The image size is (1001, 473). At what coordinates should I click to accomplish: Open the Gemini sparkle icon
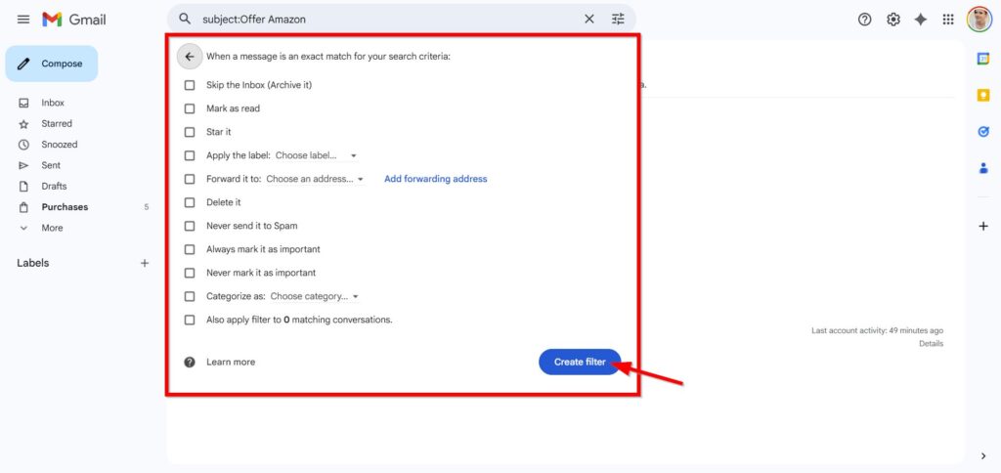click(921, 20)
